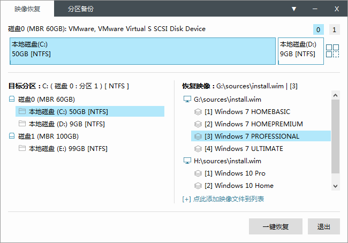The height and width of the screenshot is (243, 348).
Task: Collapse the G:\sources\install.wim image node
Action: pyautogui.click(x=187, y=99)
